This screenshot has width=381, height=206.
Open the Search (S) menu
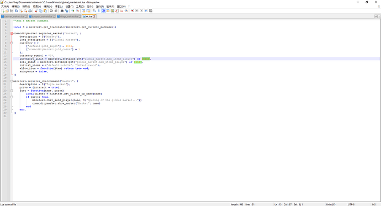26,6
